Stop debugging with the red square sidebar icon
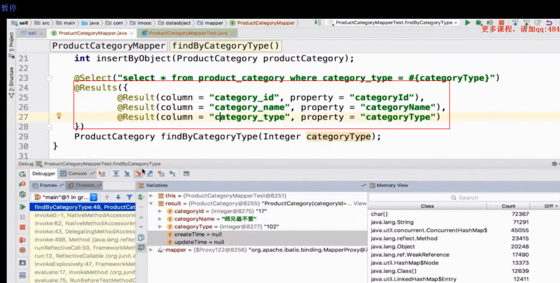Image resolution: width=560 pixels, height=283 pixels. pyautogui.click(x=22, y=227)
